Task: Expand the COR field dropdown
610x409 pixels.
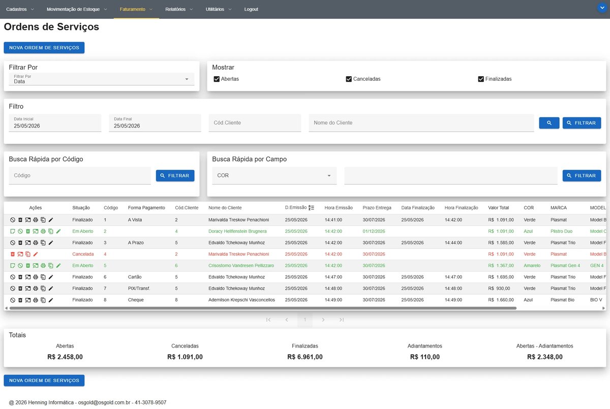Action: [274, 175]
